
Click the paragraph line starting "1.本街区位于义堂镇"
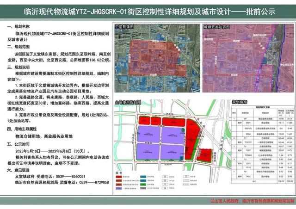pos(62,86)
